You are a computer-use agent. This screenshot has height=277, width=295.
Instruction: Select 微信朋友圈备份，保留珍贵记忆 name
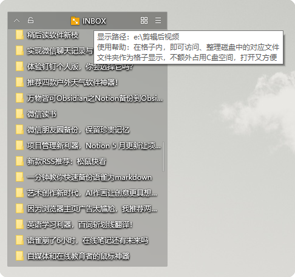78,130
